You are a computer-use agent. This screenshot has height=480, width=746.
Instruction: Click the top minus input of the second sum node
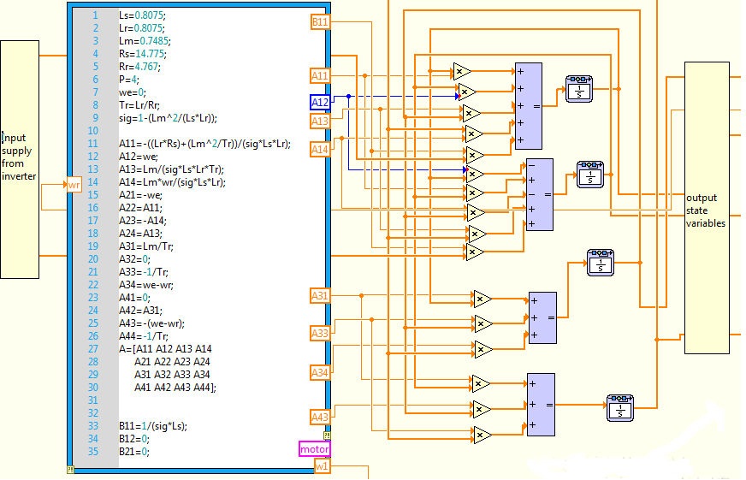coord(531,165)
